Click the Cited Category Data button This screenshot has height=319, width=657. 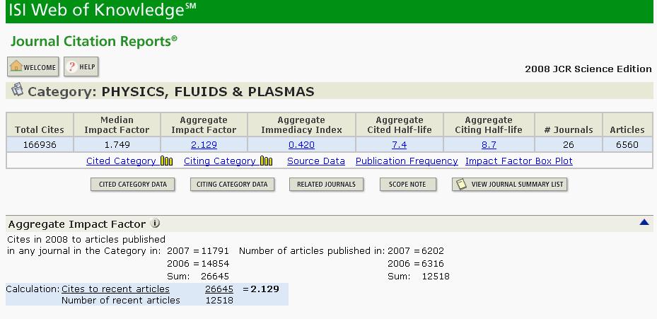(132, 185)
